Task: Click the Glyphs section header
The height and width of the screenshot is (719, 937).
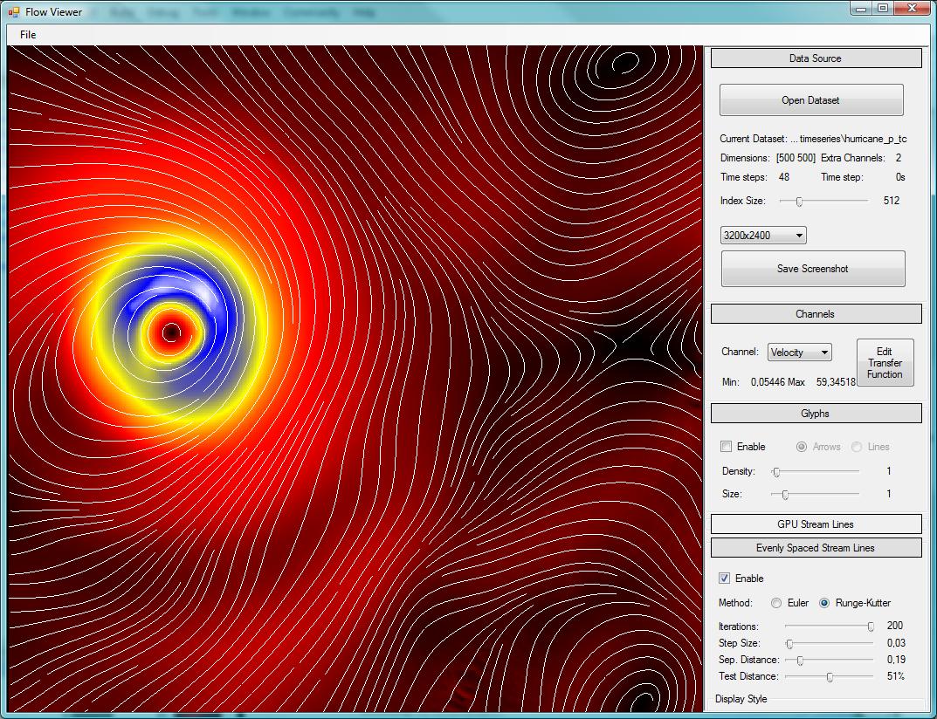Action: pos(816,413)
